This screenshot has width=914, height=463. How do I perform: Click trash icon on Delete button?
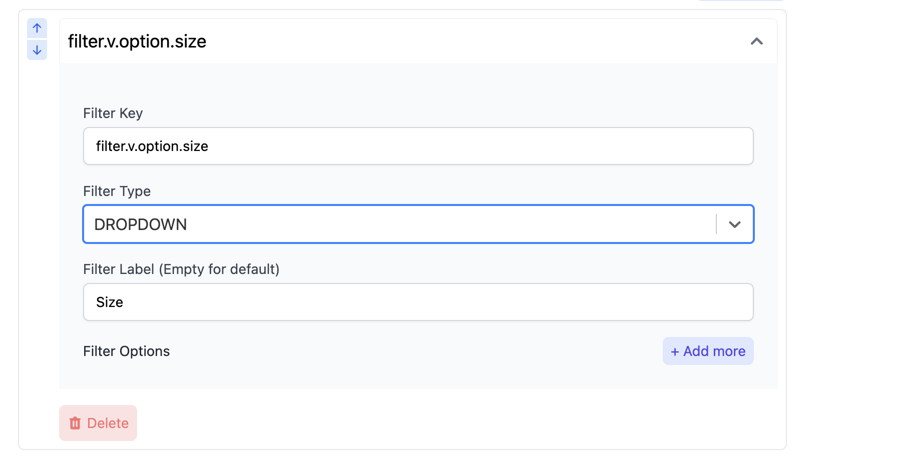[x=75, y=423]
